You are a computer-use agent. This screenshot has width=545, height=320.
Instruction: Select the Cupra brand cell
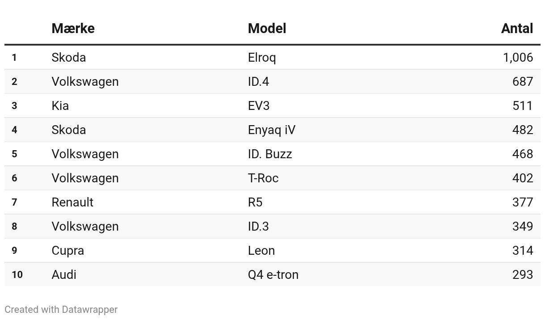pyautogui.click(x=68, y=251)
